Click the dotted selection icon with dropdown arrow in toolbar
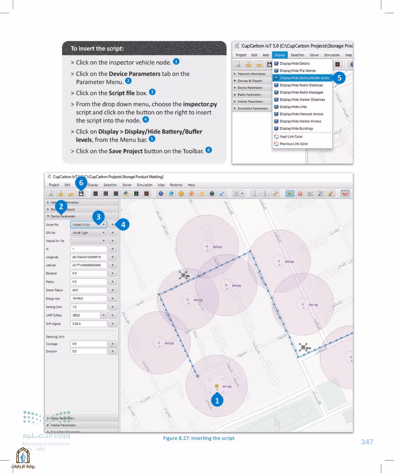Image resolution: width=394 pixels, height=473 pixels. pos(238,193)
